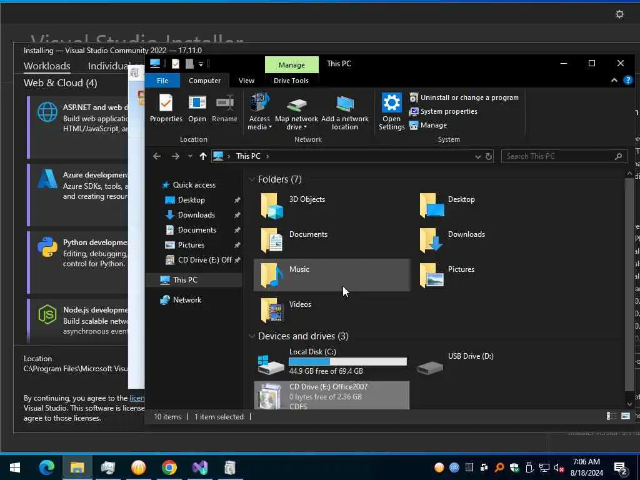Open the Quick Access Toolbar customize dropdown
This screenshot has height=480, width=640.
[201, 64]
